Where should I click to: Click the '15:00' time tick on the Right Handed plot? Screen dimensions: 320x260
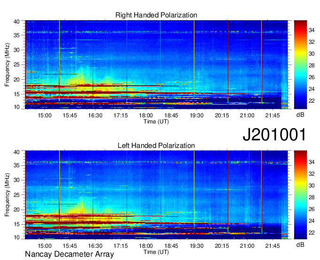pyautogui.click(x=45, y=115)
